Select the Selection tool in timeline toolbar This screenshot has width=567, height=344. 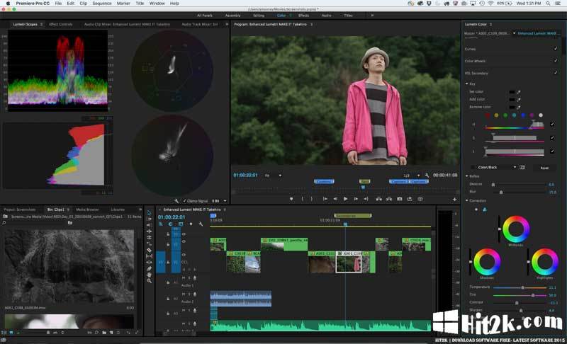tap(149, 212)
